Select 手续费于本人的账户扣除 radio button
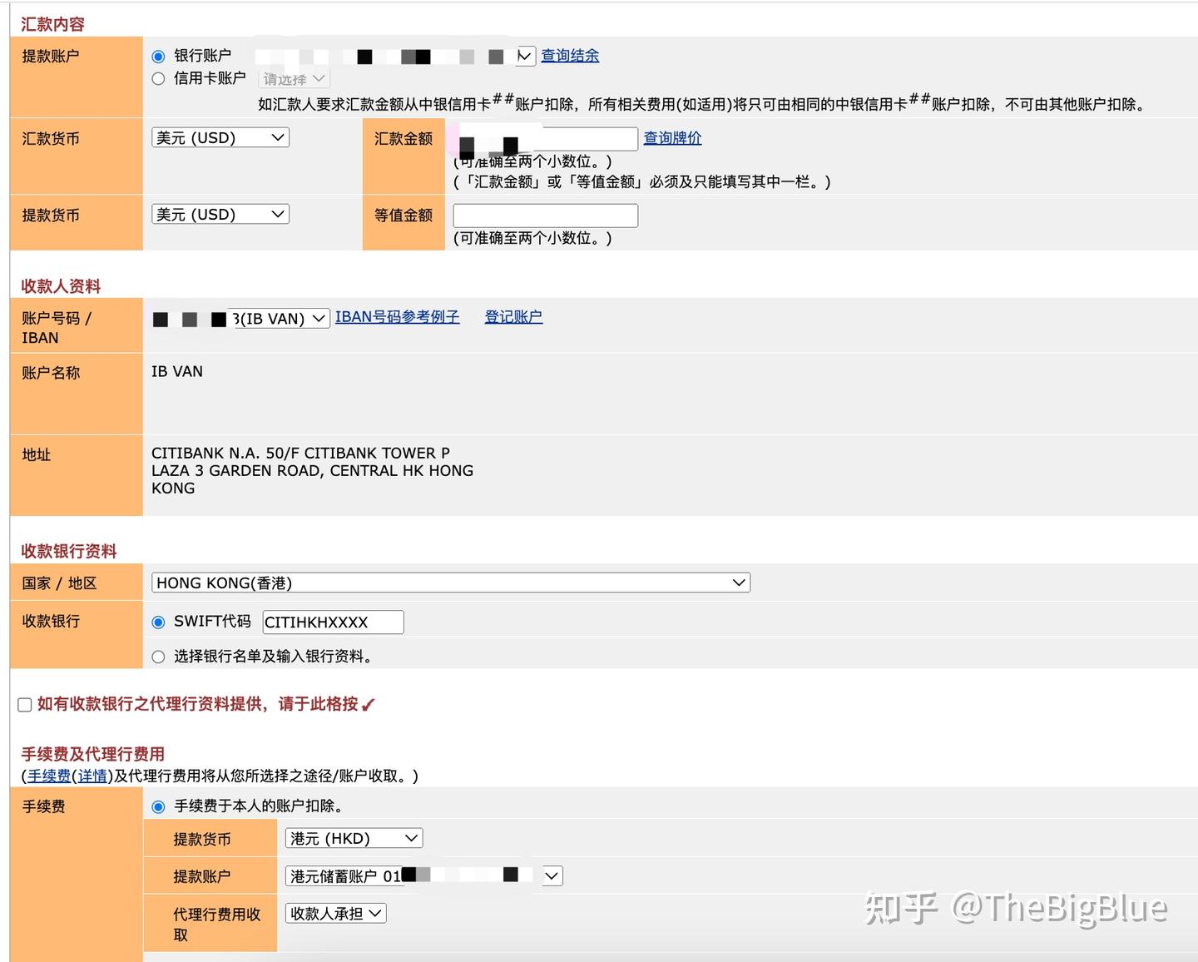 [158, 807]
